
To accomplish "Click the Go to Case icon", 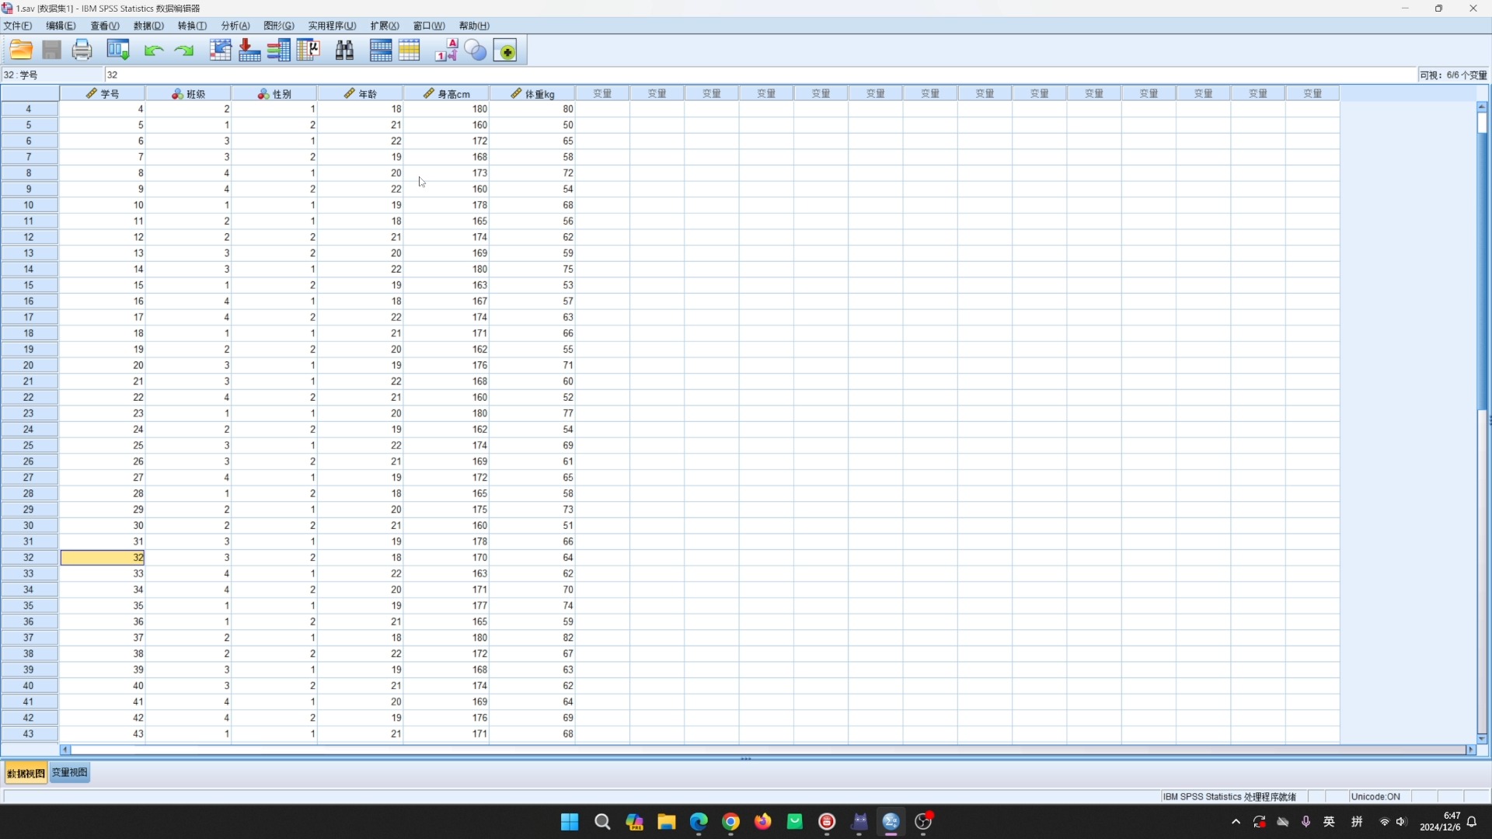I will coord(221,50).
